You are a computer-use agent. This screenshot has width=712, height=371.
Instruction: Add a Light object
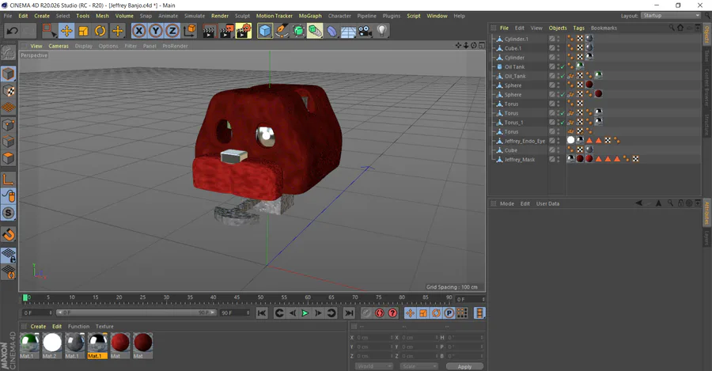pos(382,31)
